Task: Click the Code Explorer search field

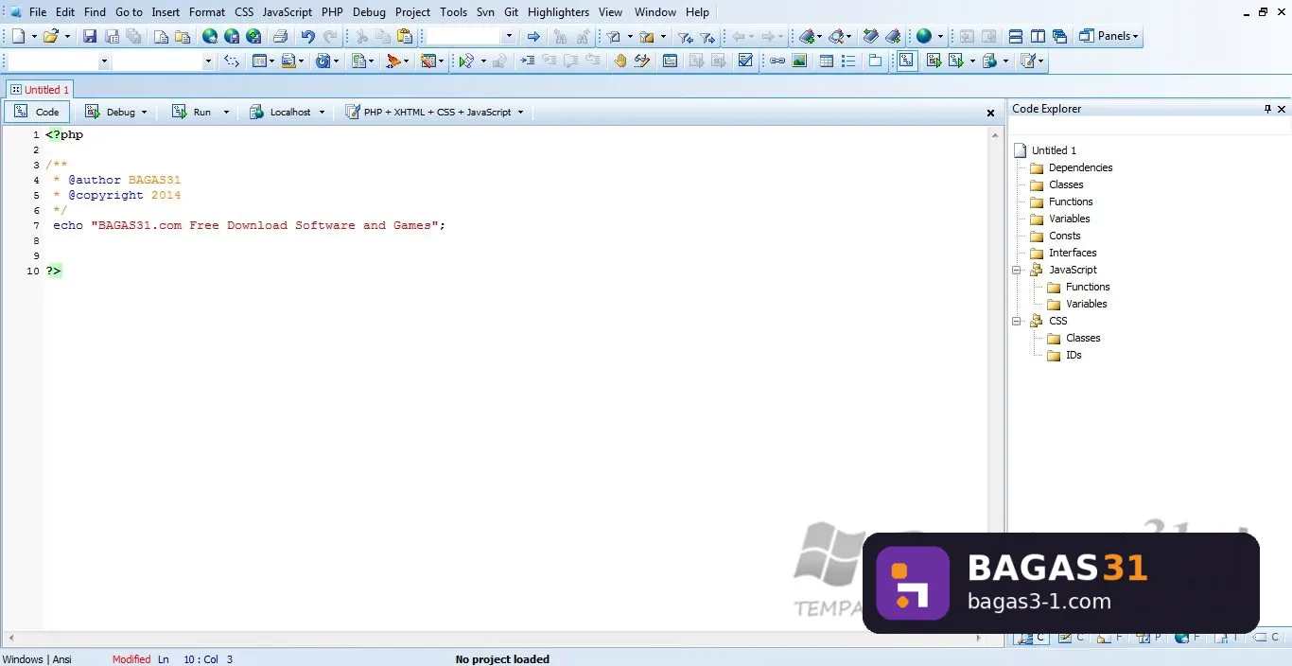Action: click(x=1148, y=128)
